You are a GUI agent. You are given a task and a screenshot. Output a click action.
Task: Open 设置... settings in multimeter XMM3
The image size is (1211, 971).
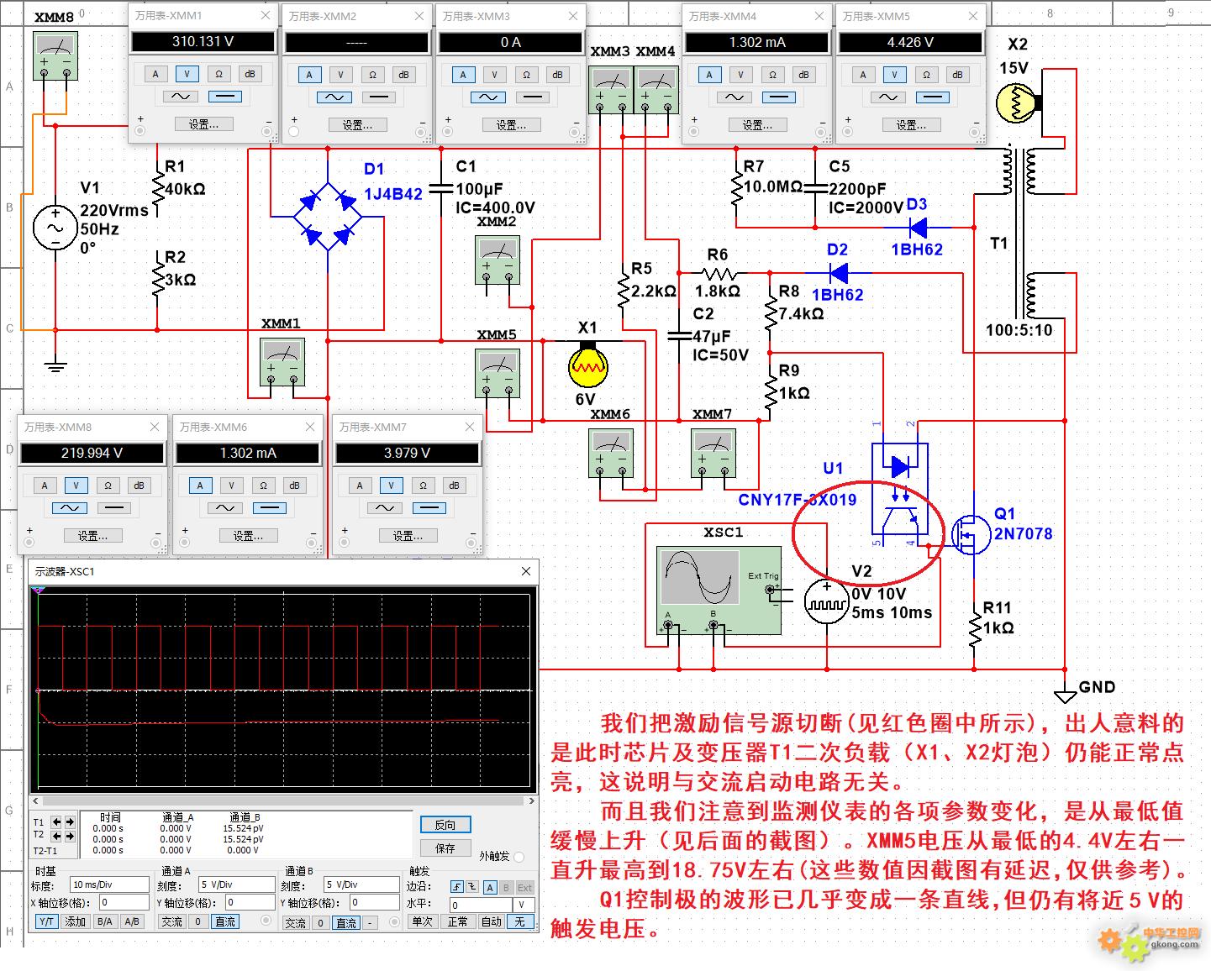coord(511,125)
